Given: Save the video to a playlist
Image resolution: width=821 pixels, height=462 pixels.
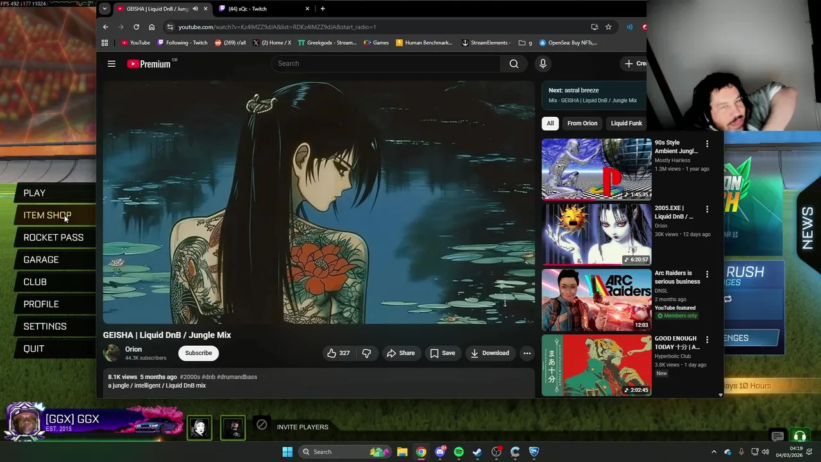Looking at the screenshot, I should [443, 353].
